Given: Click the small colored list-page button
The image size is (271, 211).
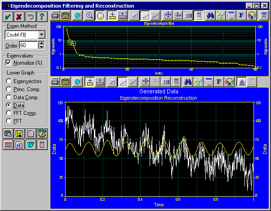Looking at the screenshot, I should point(42,145).
